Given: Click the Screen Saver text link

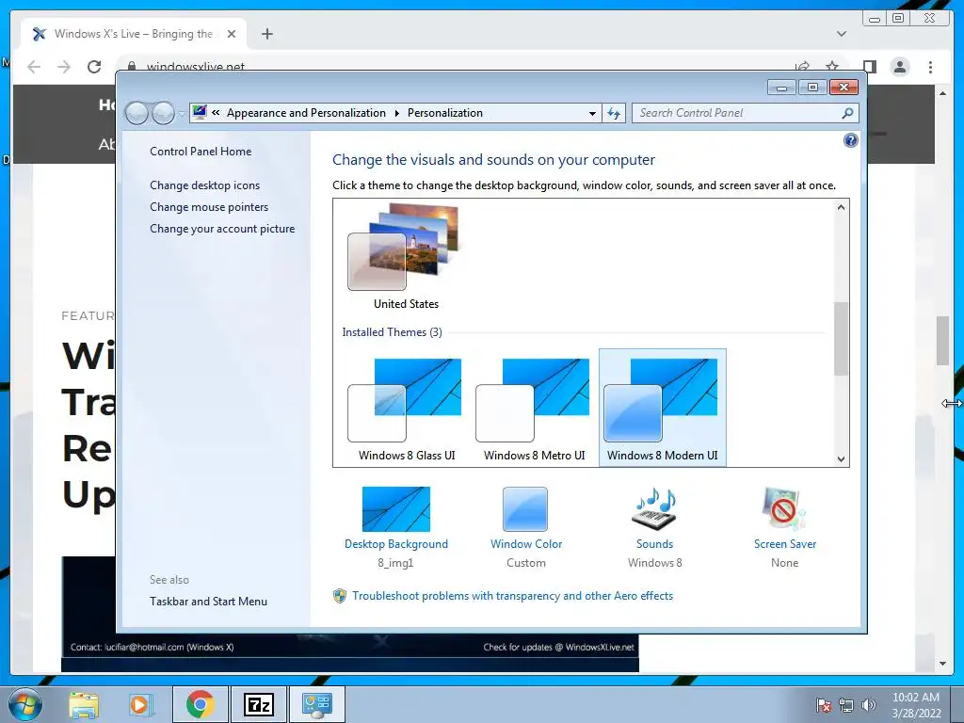Looking at the screenshot, I should [784, 544].
